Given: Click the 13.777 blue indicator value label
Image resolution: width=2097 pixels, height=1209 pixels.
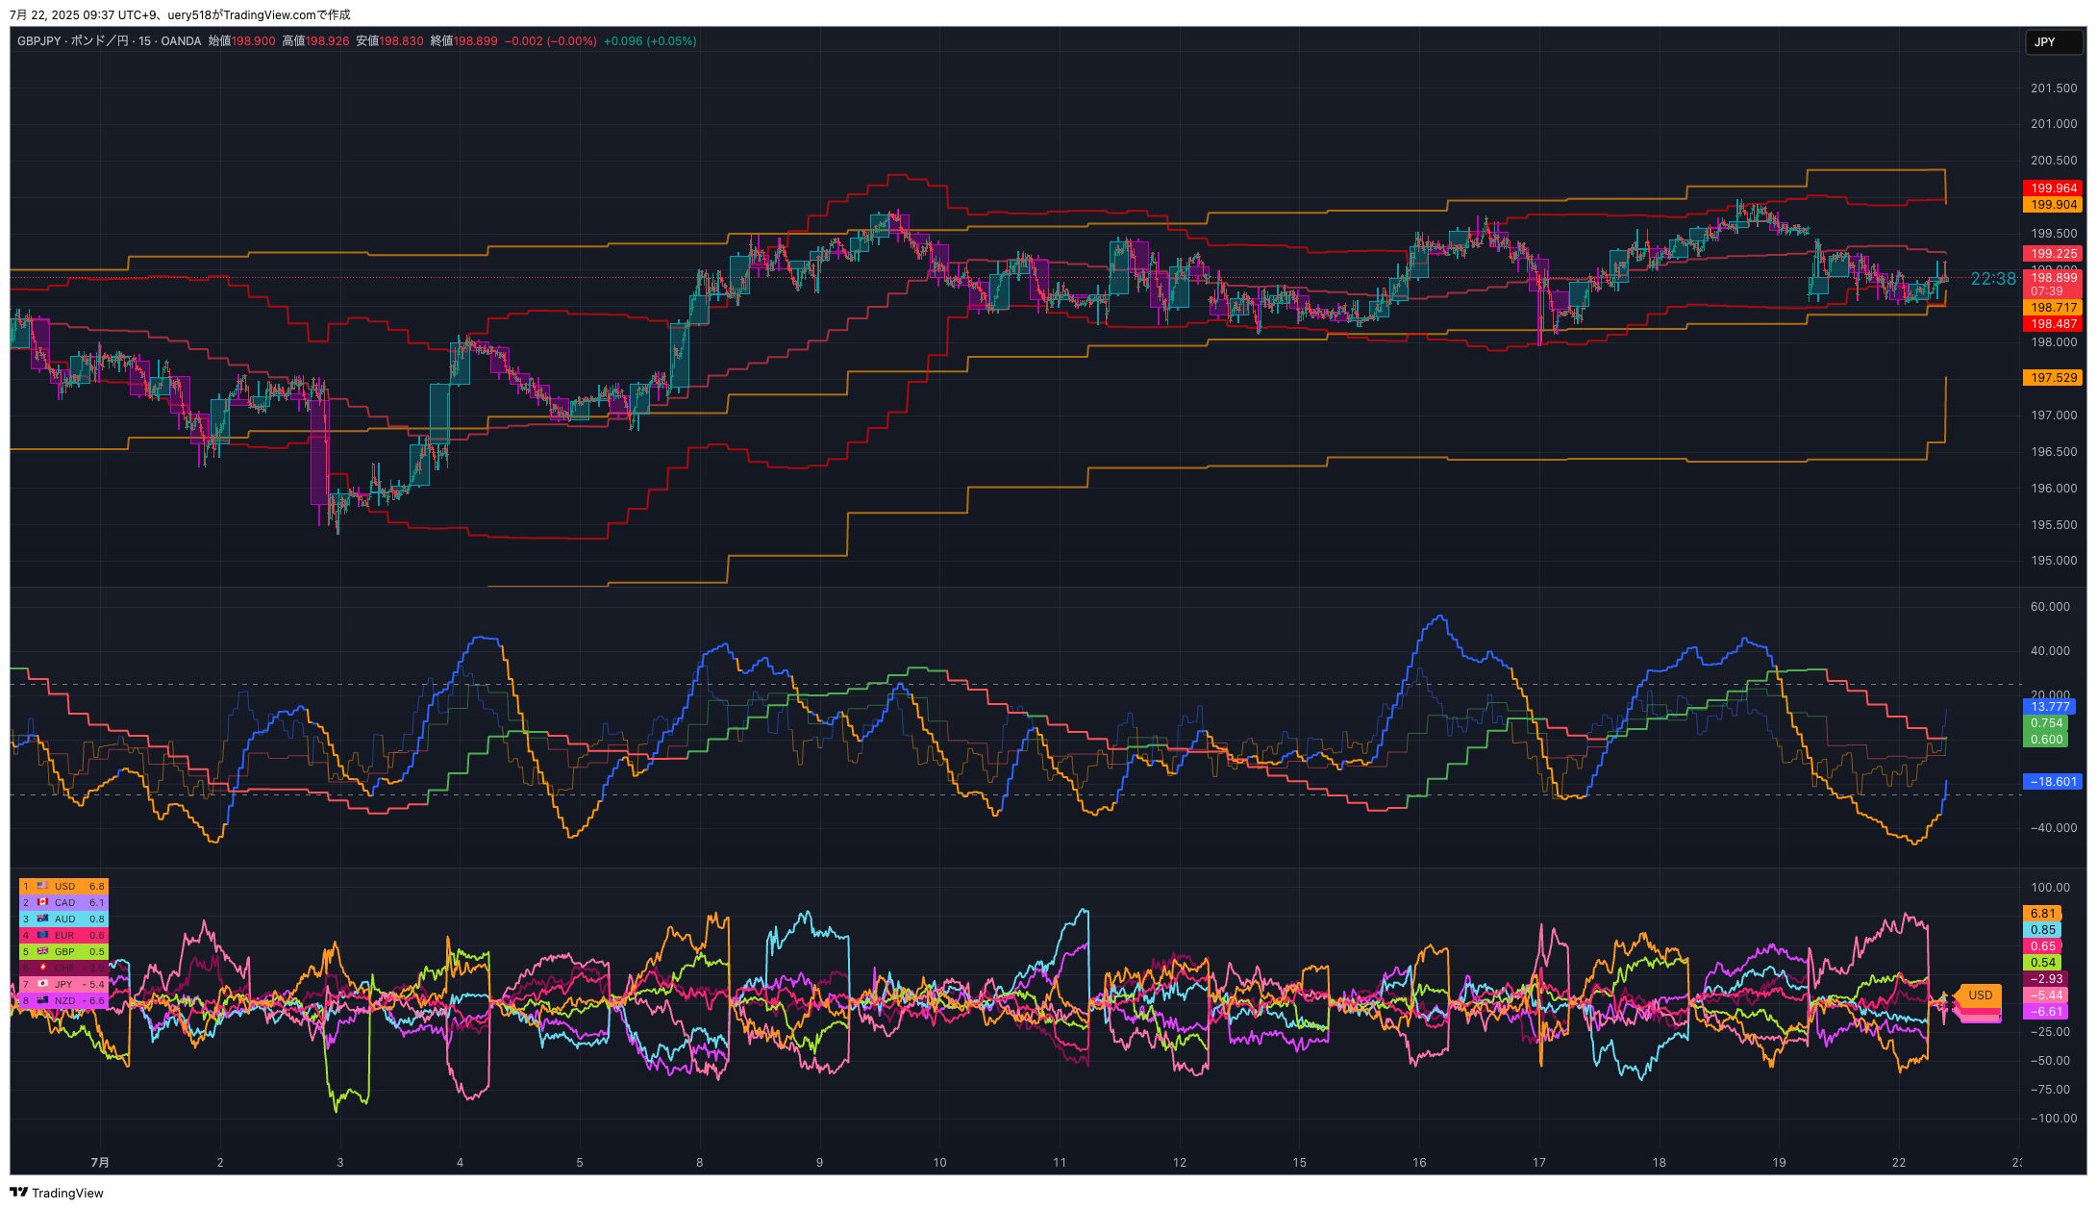Looking at the screenshot, I should tap(2049, 707).
